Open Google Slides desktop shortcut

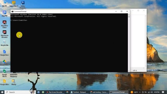[x=4, y=82]
